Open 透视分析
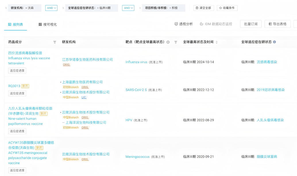This screenshot has width=297, height=176. point(184,24)
